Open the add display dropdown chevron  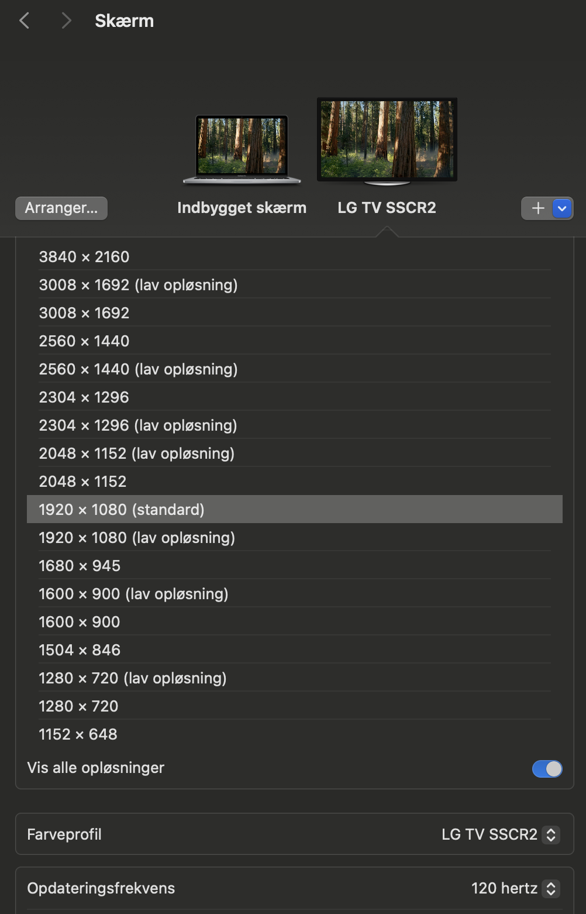click(x=561, y=208)
